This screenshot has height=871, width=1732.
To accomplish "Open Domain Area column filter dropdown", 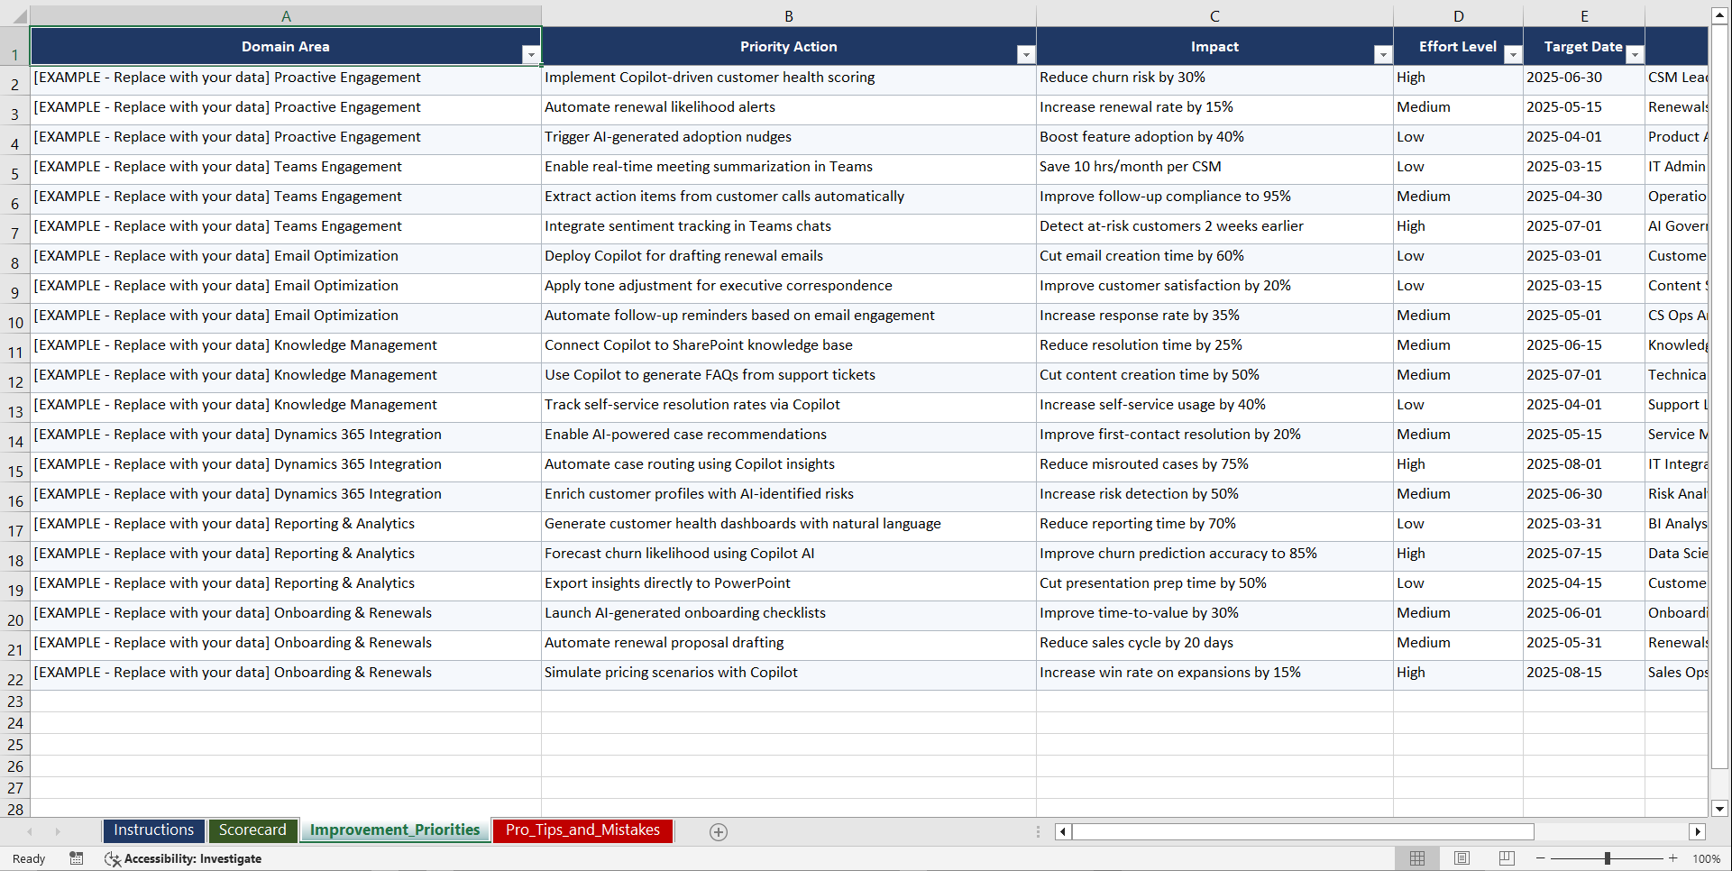I will (532, 54).
